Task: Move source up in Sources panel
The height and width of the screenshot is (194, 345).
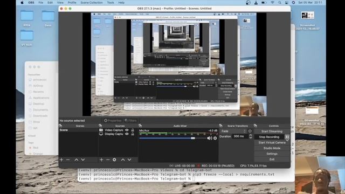Action: [123, 160]
